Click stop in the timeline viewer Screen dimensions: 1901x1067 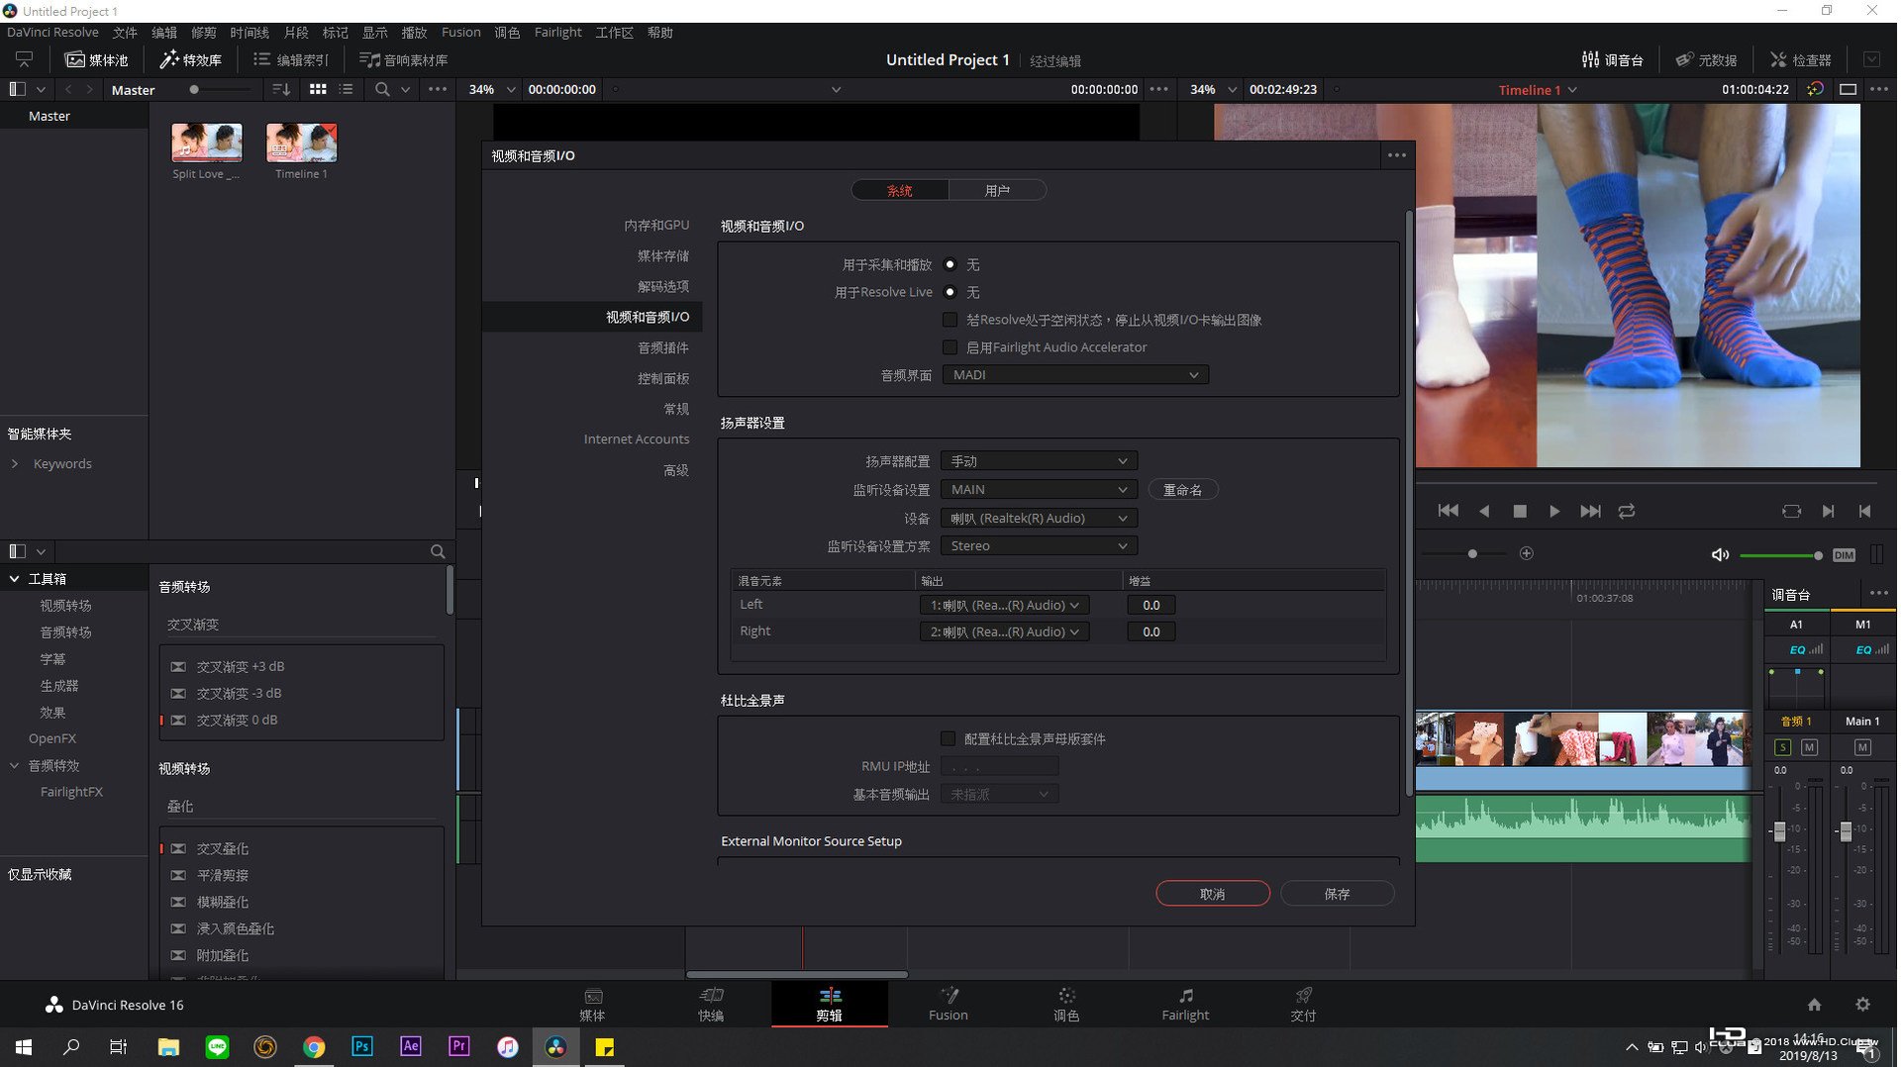(1520, 511)
